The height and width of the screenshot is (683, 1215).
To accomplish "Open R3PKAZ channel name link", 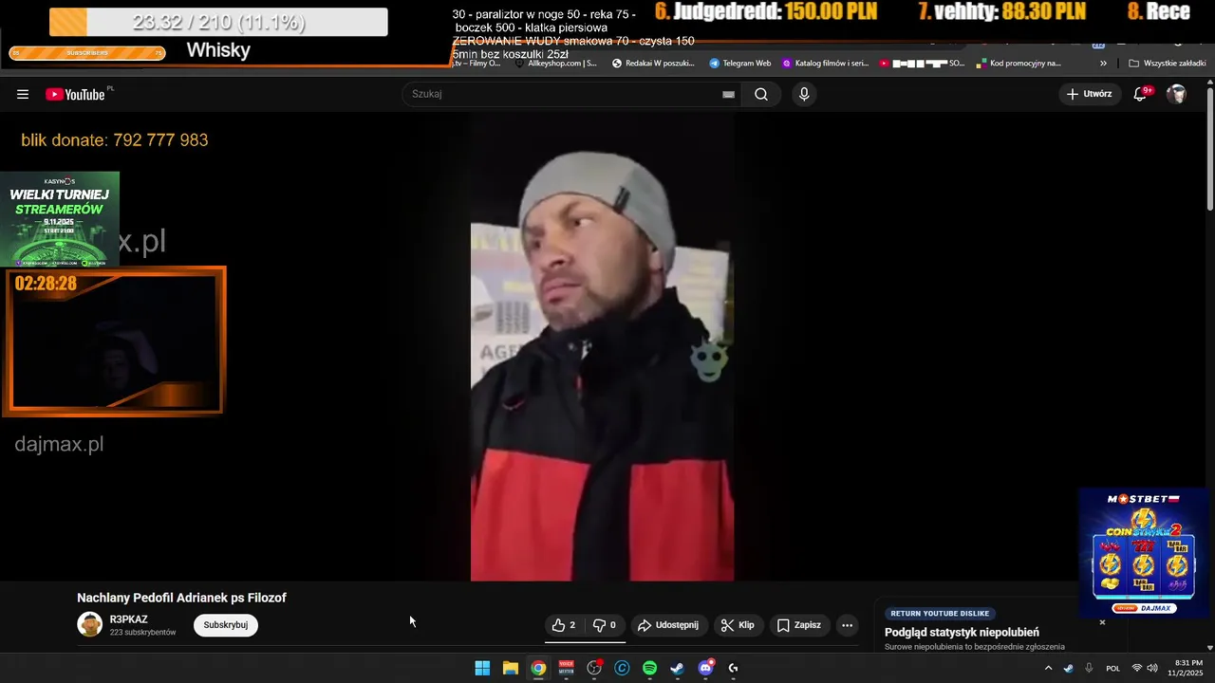I will pos(128,619).
